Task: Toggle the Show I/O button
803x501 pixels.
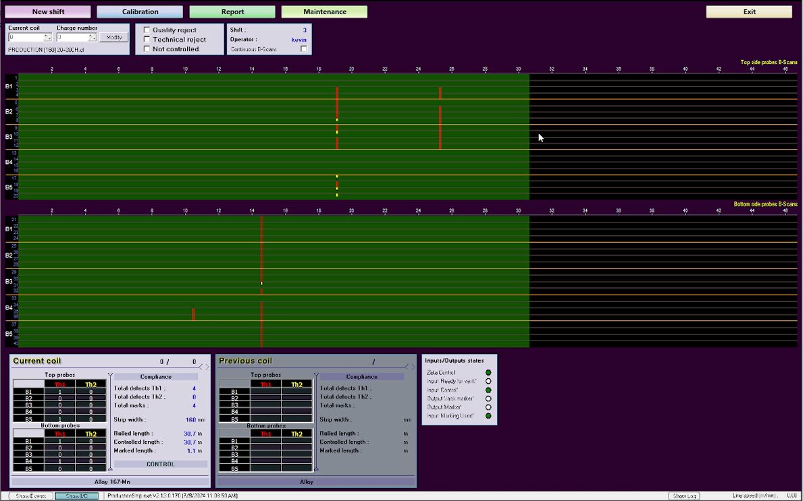Action: (76, 496)
